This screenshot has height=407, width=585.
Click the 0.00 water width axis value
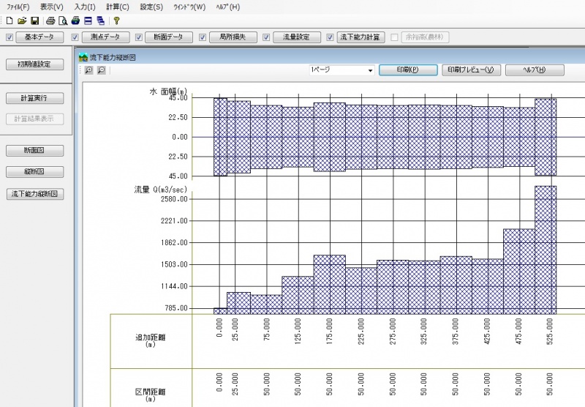pyautogui.click(x=180, y=138)
